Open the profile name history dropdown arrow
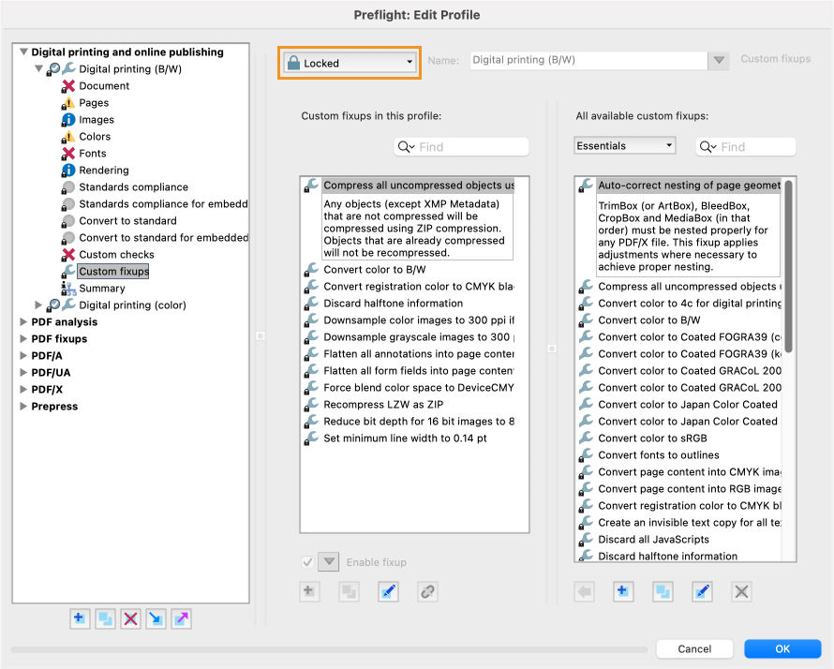834x669 pixels. (x=720, y=59)
